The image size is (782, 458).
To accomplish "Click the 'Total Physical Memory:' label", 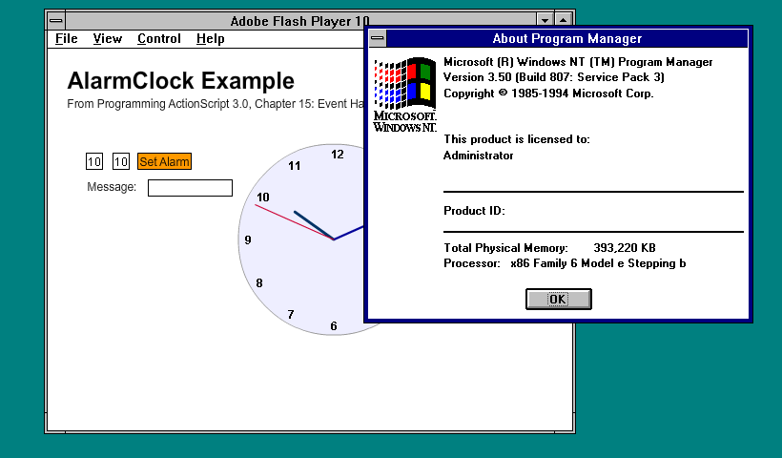I will [505, 248].
